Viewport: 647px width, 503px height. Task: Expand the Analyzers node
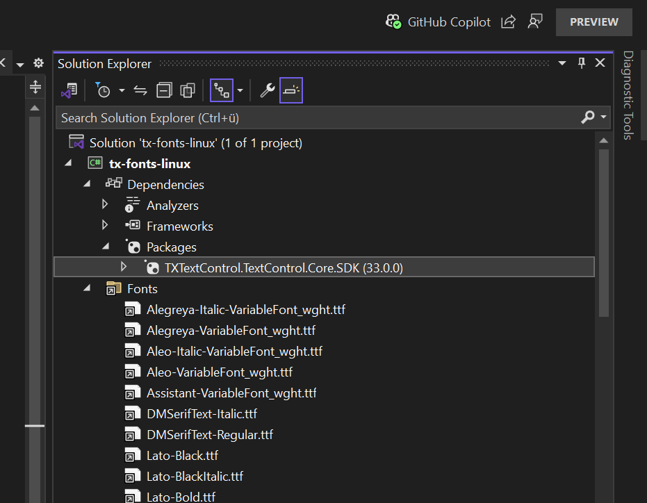click(x=105, y=205)
